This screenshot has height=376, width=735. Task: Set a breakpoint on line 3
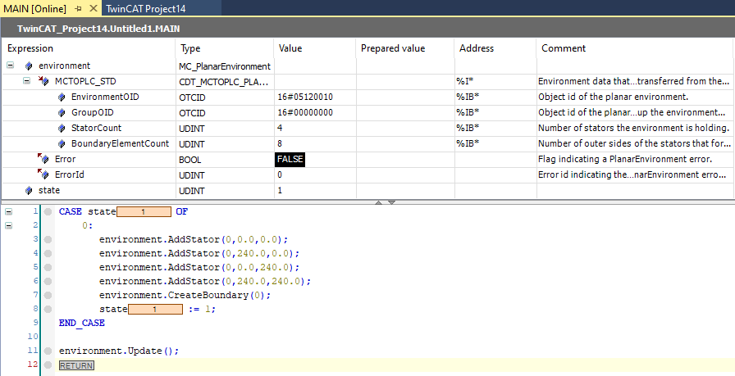(48, 240)
